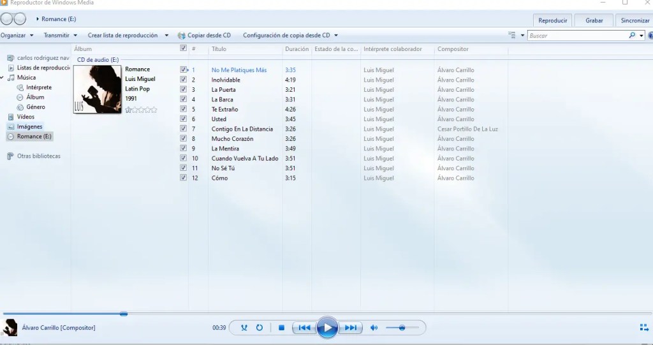Toggle the repeat icon
653x345 pixels.
coord(260,328)
